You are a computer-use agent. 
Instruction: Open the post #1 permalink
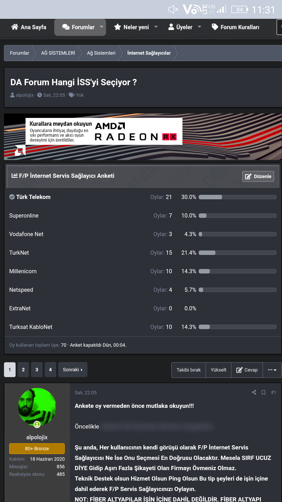(273, 392)
